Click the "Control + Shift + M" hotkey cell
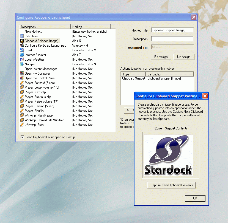 pos(84,50)
